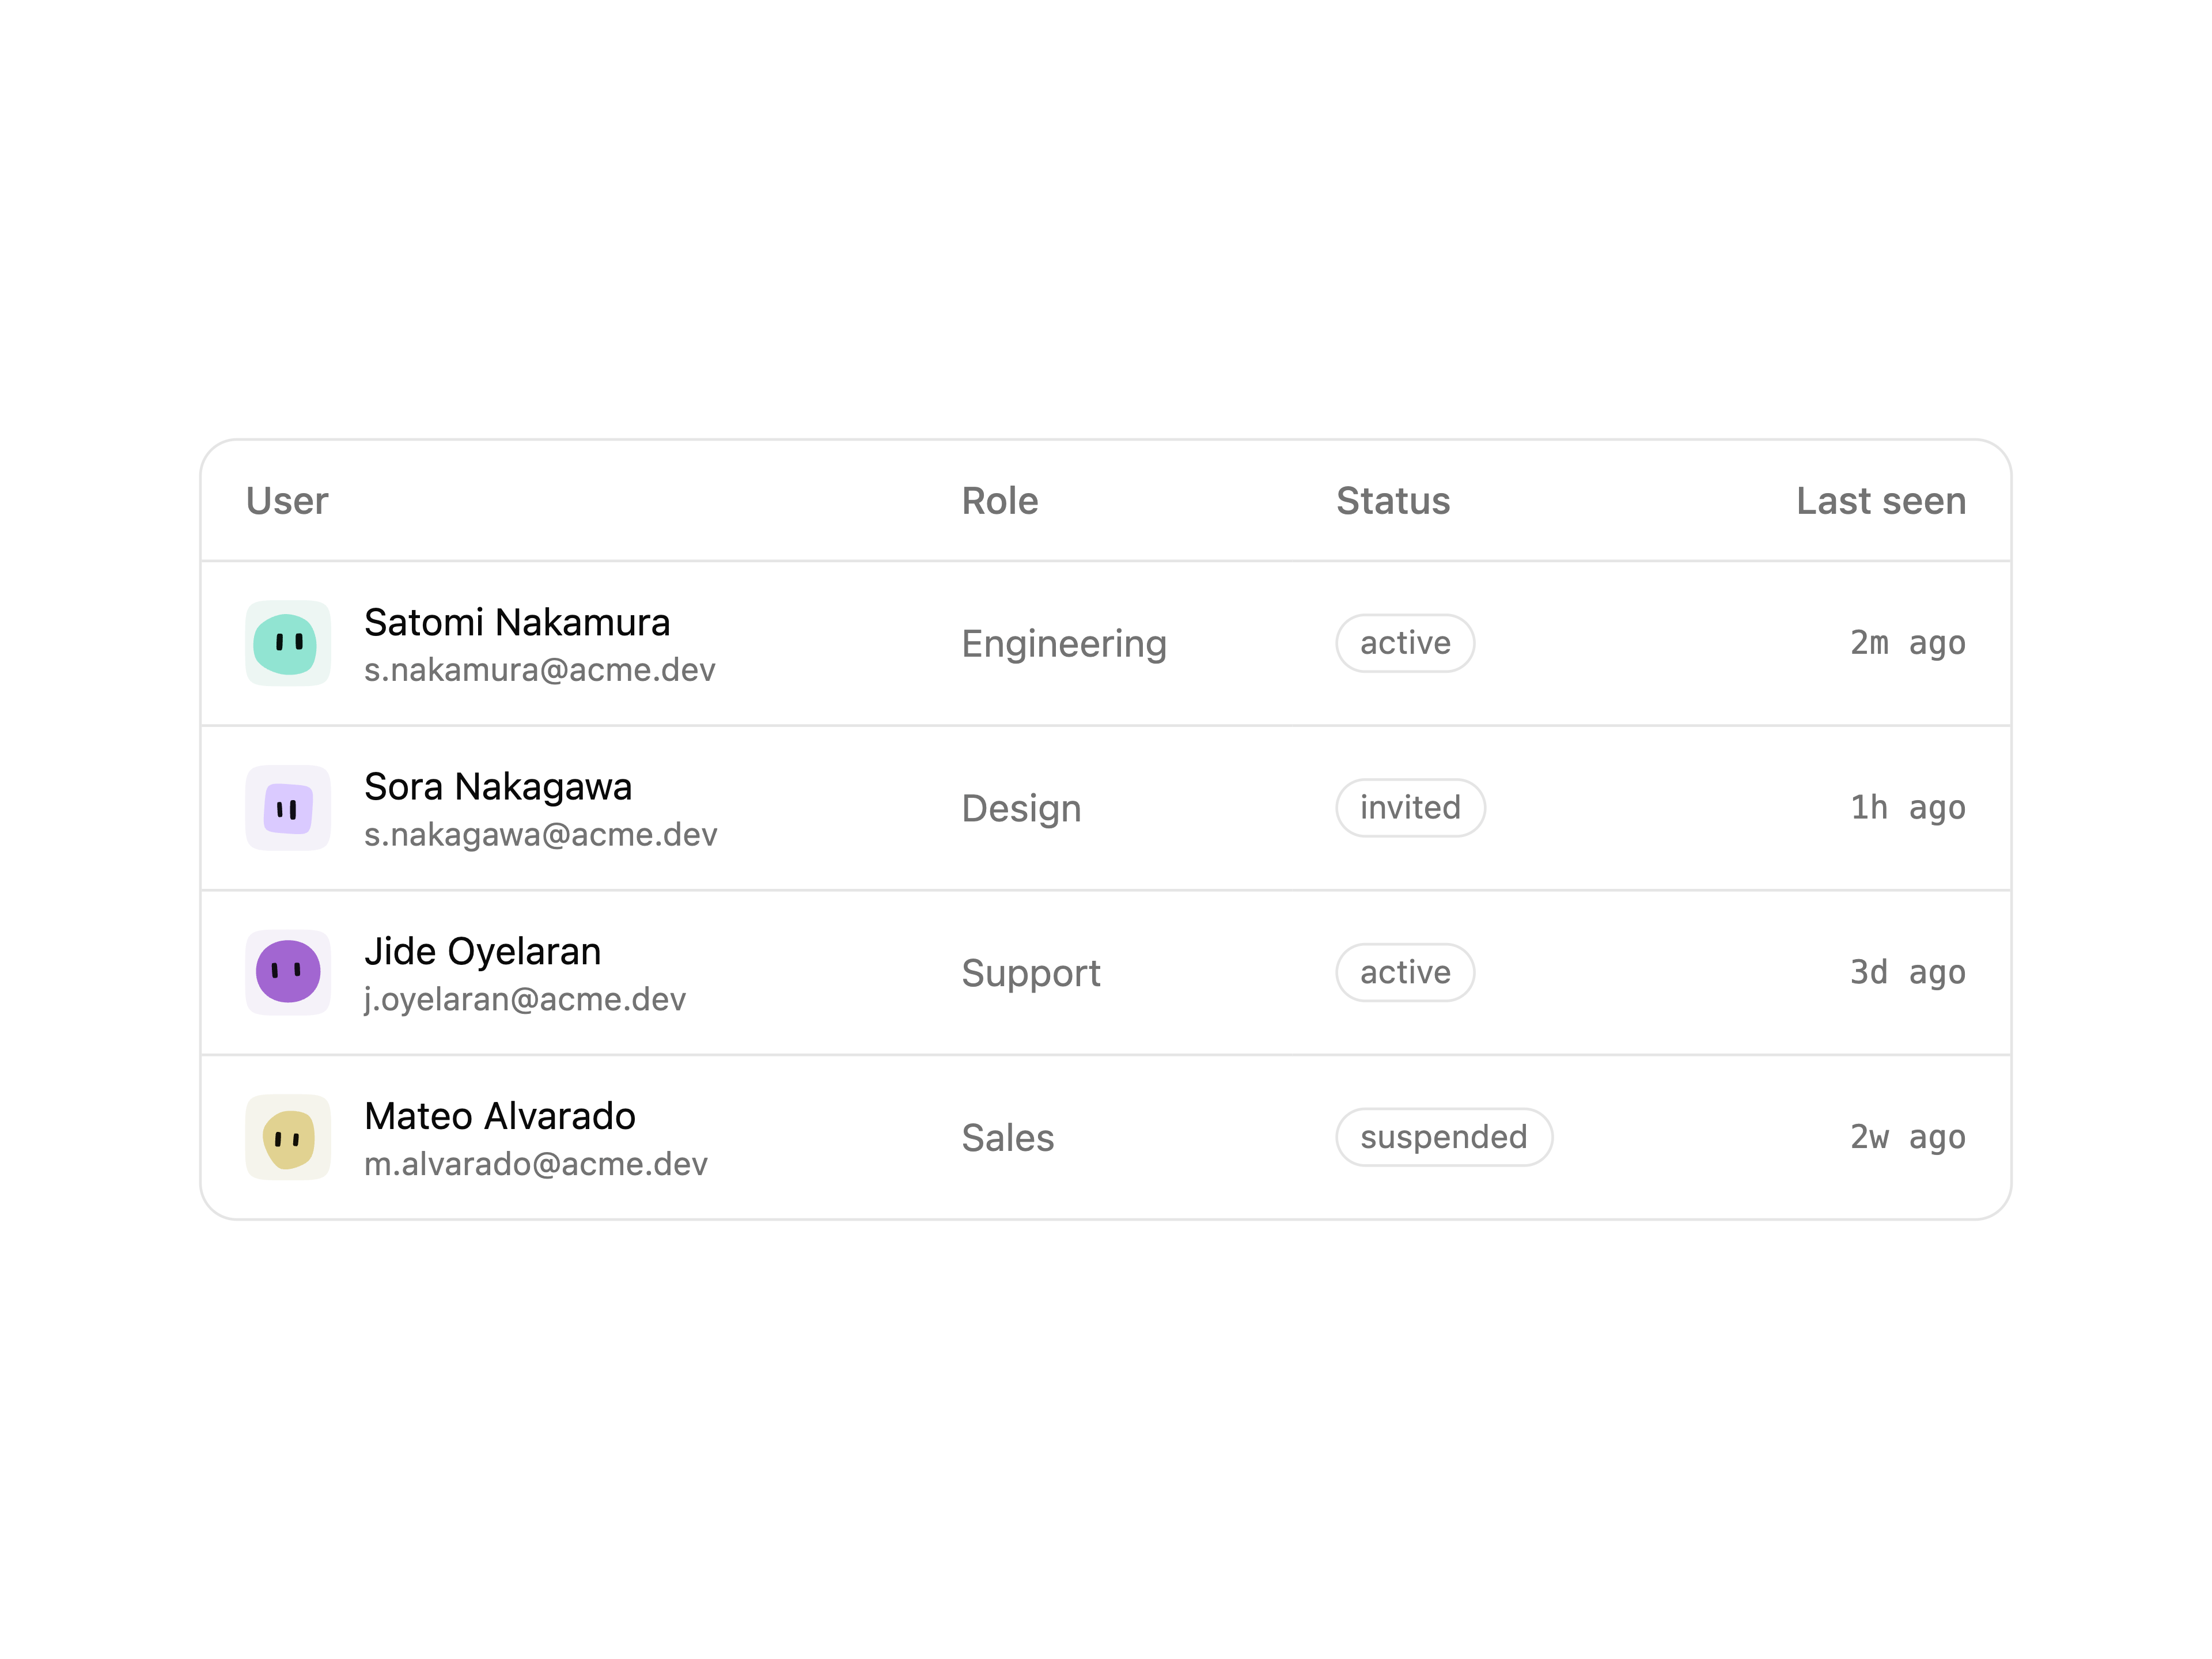This screenshot has width=2212, height=1659.
Task: Click the Sales role cell
Action: 1008,1138
